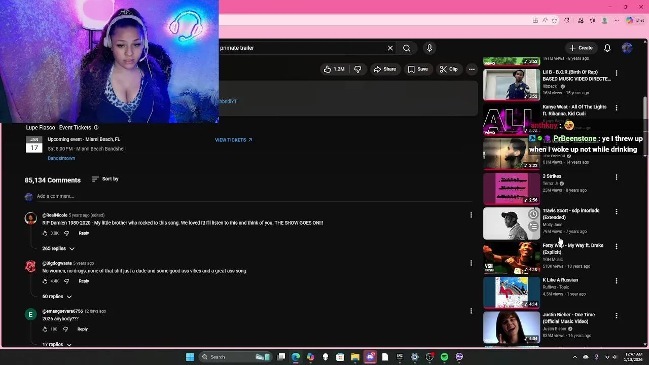
Task: Open the Sort by comments dropdown
Action: click(x=105, y=179)
